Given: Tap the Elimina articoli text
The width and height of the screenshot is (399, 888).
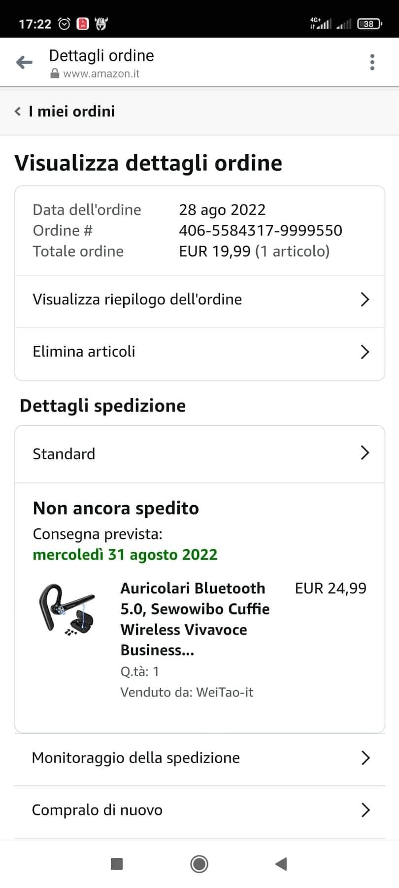Looking at the screenshot, I should pos(84,352).
